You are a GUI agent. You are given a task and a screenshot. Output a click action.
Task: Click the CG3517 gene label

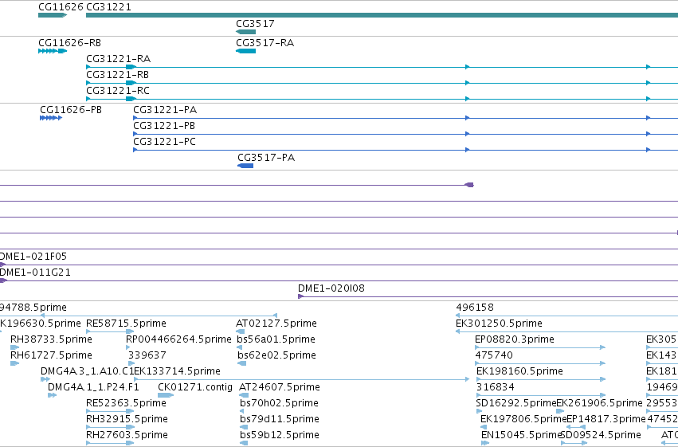tap(255, 23)
